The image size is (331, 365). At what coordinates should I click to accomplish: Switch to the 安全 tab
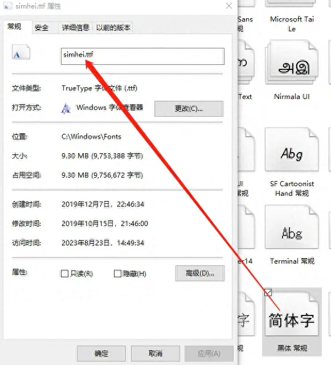tap(42, 28)
